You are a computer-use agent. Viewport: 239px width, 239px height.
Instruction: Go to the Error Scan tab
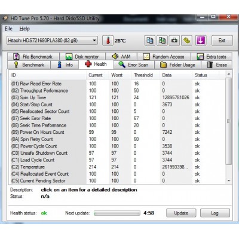[133, 65]
